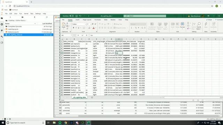Click the Increase Font Size icon
The height and width of the screenshot is (125, 223).
(93, 24)
